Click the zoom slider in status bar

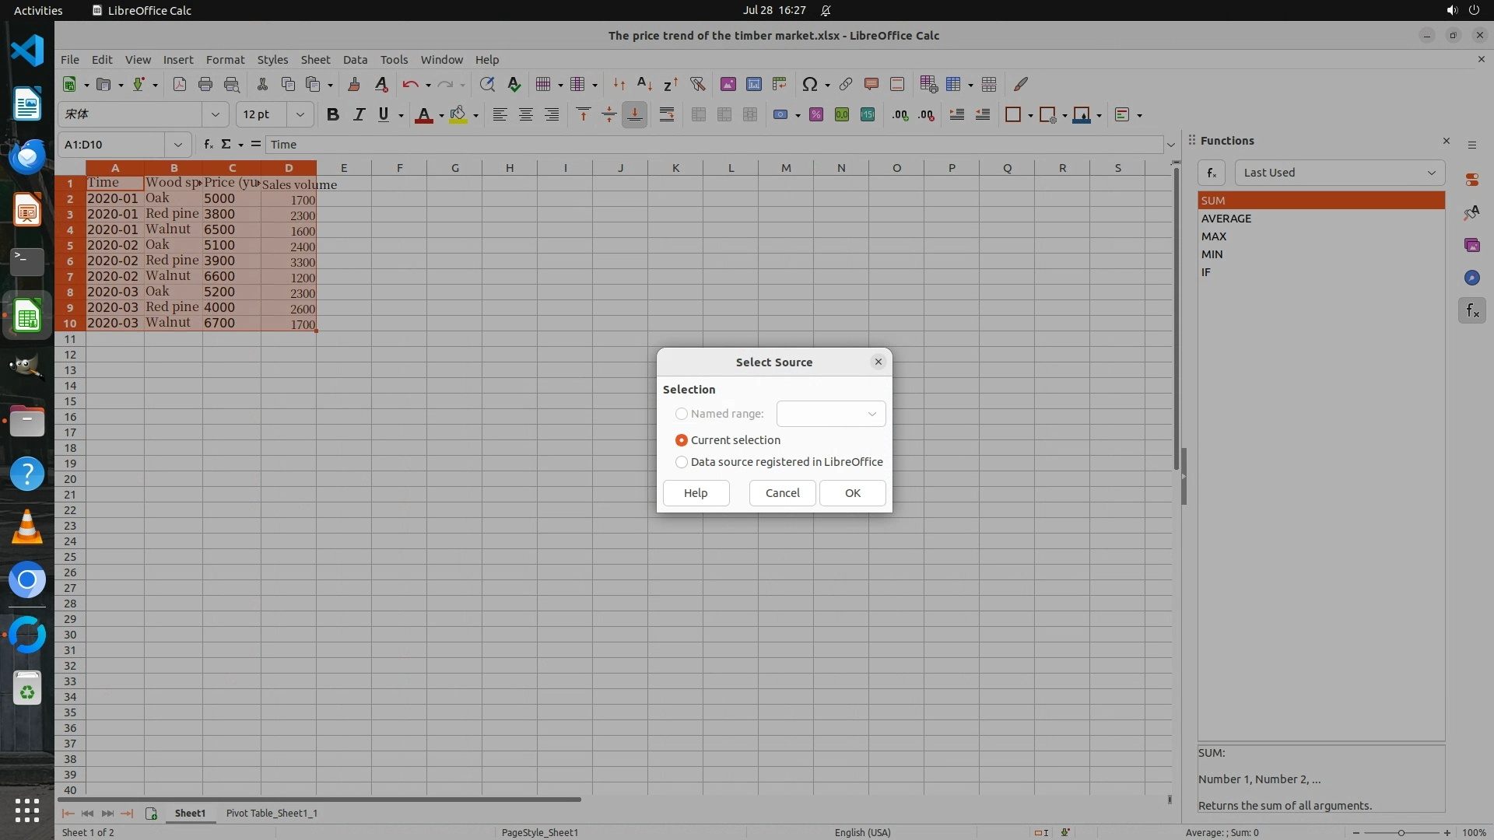point(1401,833)
